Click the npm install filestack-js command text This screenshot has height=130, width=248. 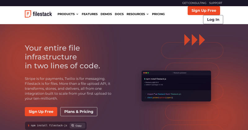tap(49, 125)
